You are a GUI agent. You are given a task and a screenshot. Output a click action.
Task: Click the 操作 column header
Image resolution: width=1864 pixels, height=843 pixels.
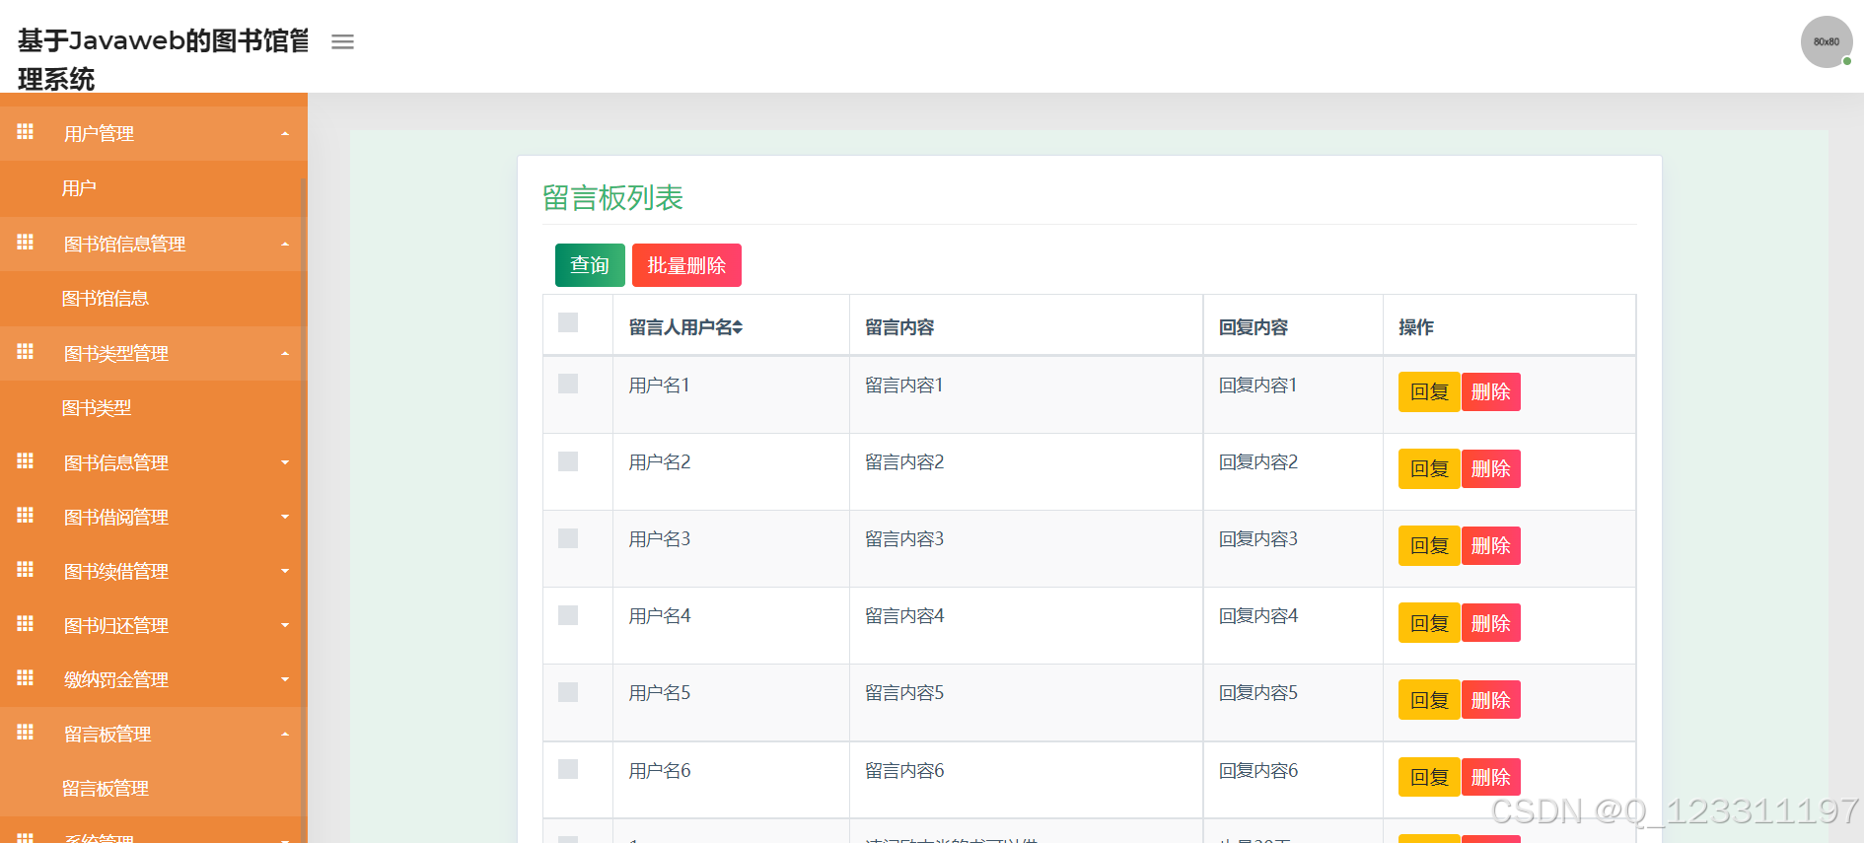click(x=1509, y=326)
